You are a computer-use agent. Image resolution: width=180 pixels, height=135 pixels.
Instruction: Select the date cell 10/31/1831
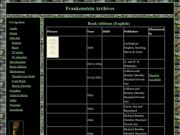tap(94, 77)
